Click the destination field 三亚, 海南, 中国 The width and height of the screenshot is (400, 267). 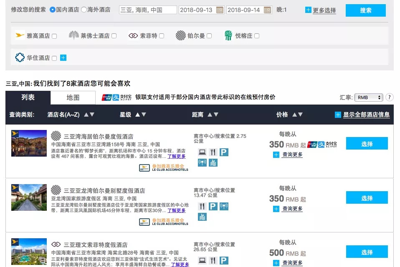[x=148, y=10]
